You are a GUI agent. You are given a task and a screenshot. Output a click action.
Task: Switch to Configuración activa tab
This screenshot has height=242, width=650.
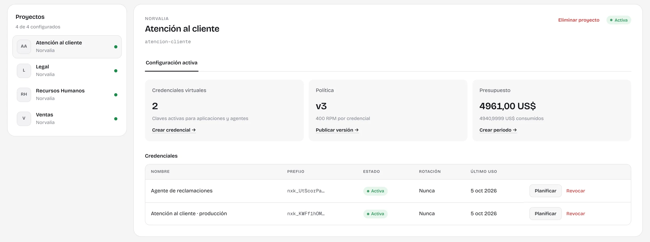coord(172,63)
